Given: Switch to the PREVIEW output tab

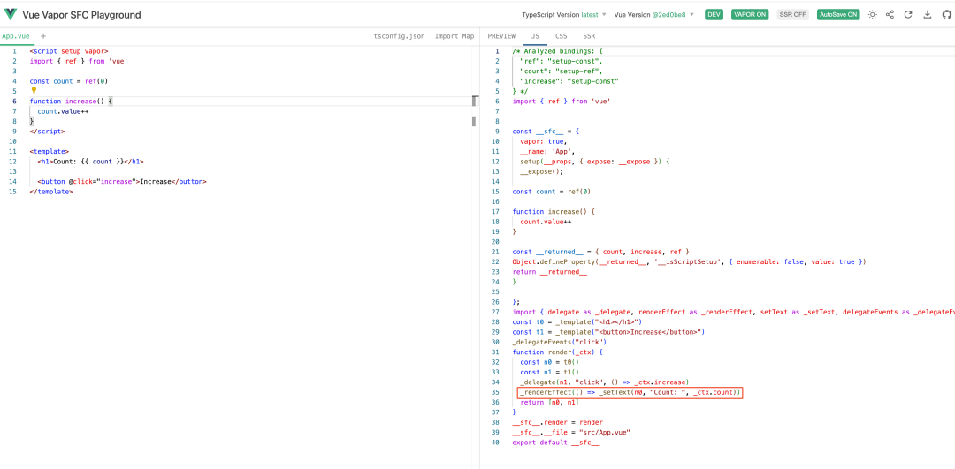Looking at the screenshot, I should (501, 36).
